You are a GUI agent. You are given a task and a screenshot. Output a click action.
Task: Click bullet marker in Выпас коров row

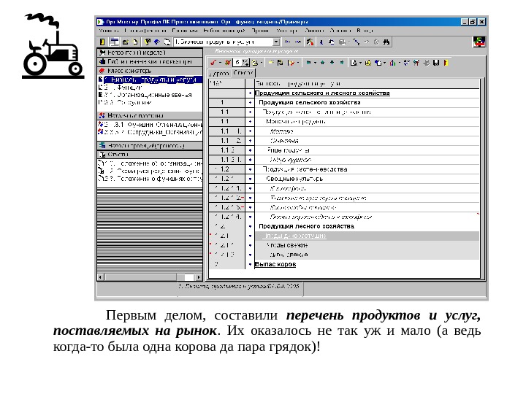click(x=250, y=264)
